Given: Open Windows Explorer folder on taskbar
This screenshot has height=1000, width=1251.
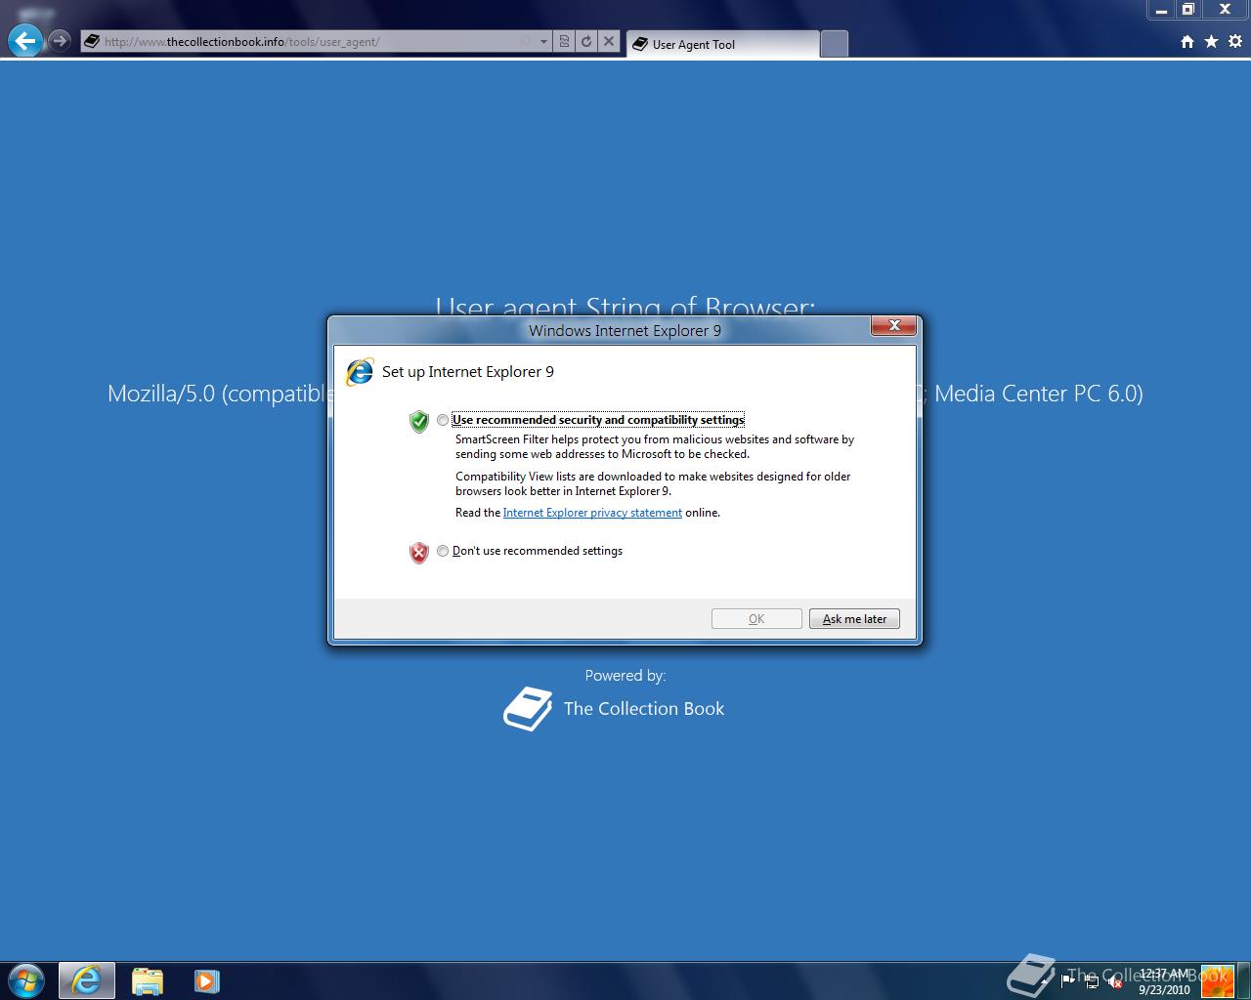Looking at the screenshot, I should pyautogui.click(x=147, y=980).
